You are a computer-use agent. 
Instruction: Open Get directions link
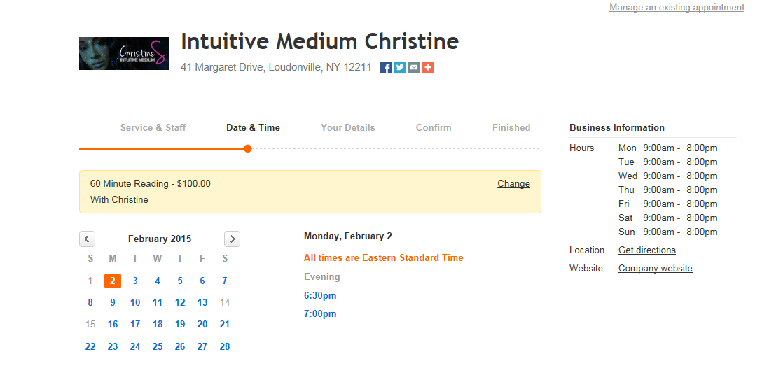(x=647, y=250)
